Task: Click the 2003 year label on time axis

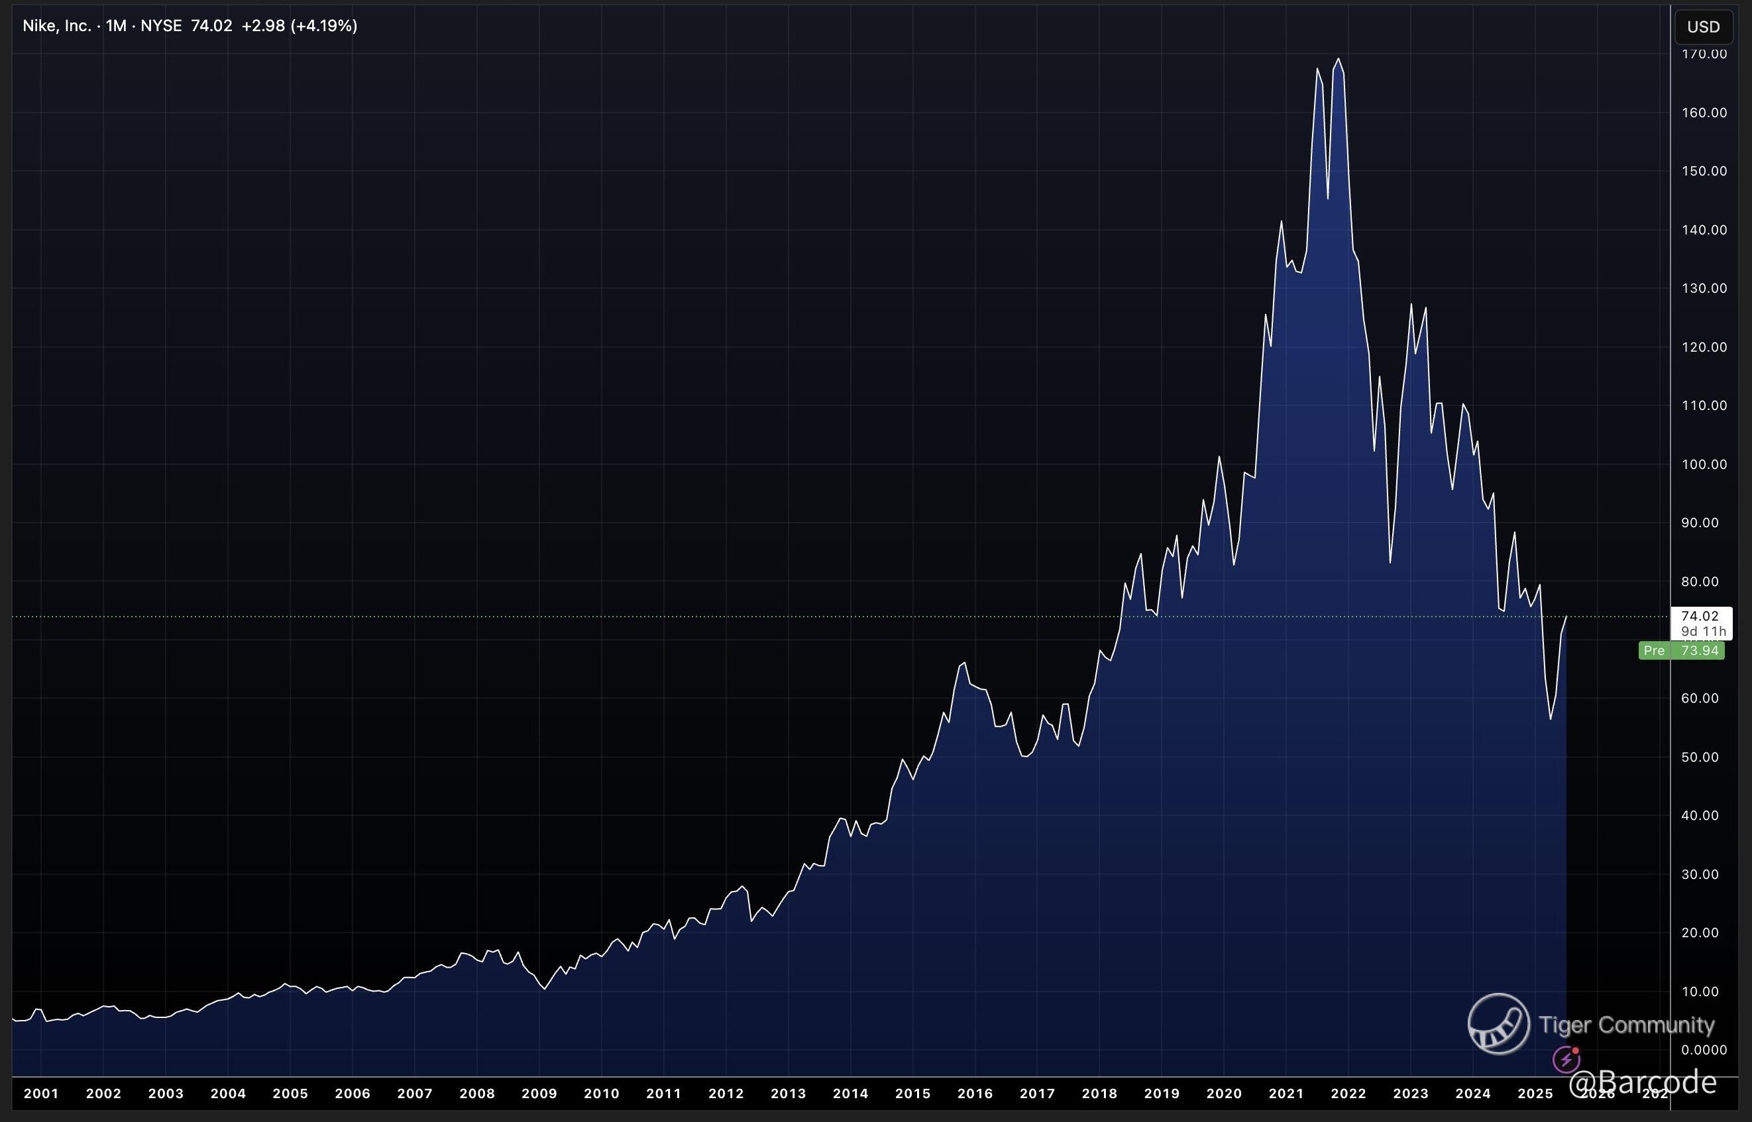Action: point(166,1094)
